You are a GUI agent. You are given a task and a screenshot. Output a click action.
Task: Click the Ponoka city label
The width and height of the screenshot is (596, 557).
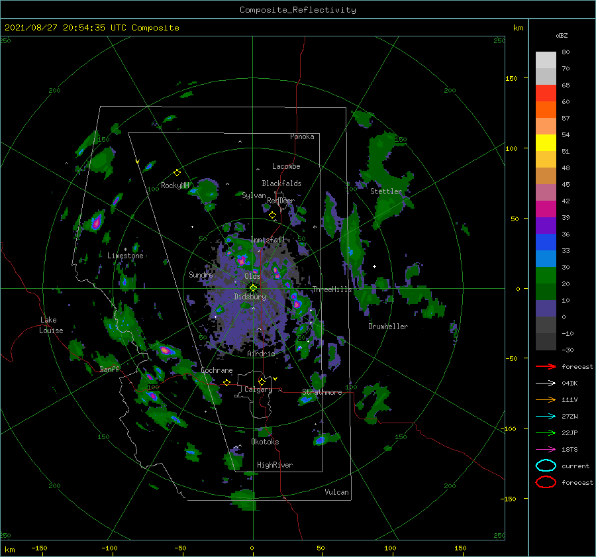[302, 136]
